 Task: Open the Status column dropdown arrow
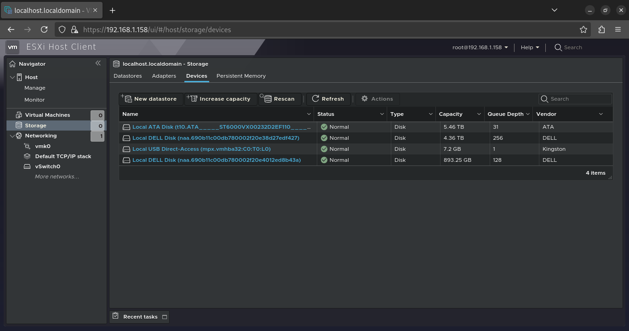click(x=382, y=114)
